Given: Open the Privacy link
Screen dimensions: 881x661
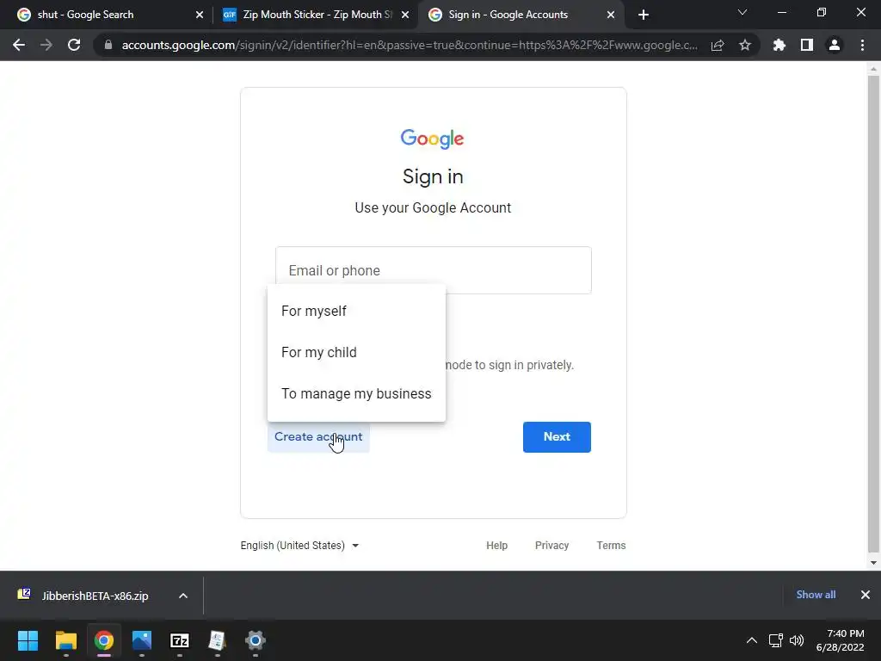Looking at the screenshot, I should pos(551,545).
